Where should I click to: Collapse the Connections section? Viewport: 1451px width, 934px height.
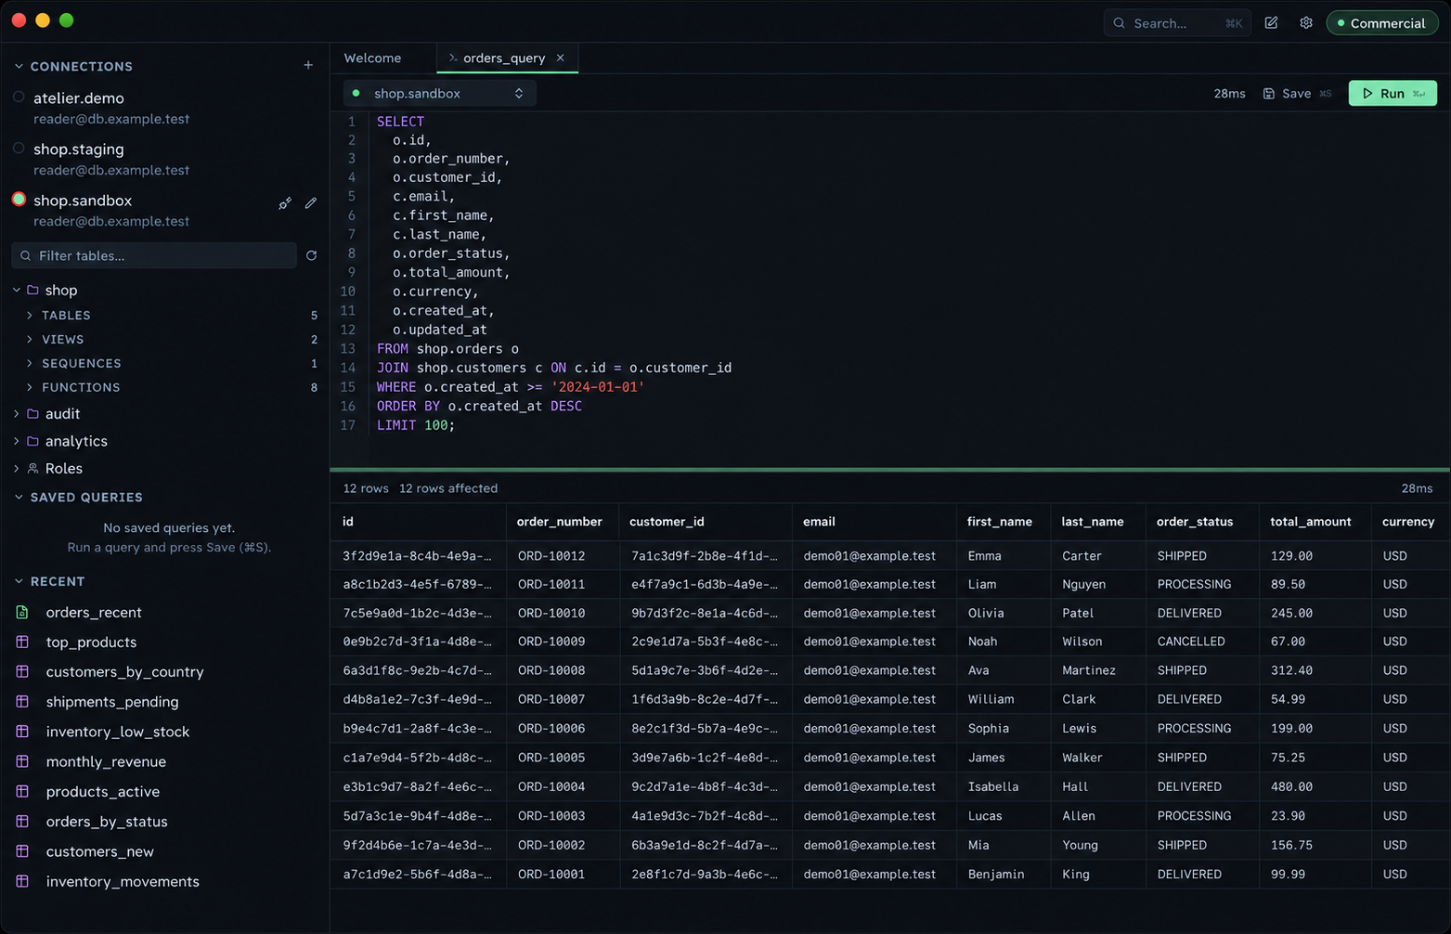click(19, 66)
